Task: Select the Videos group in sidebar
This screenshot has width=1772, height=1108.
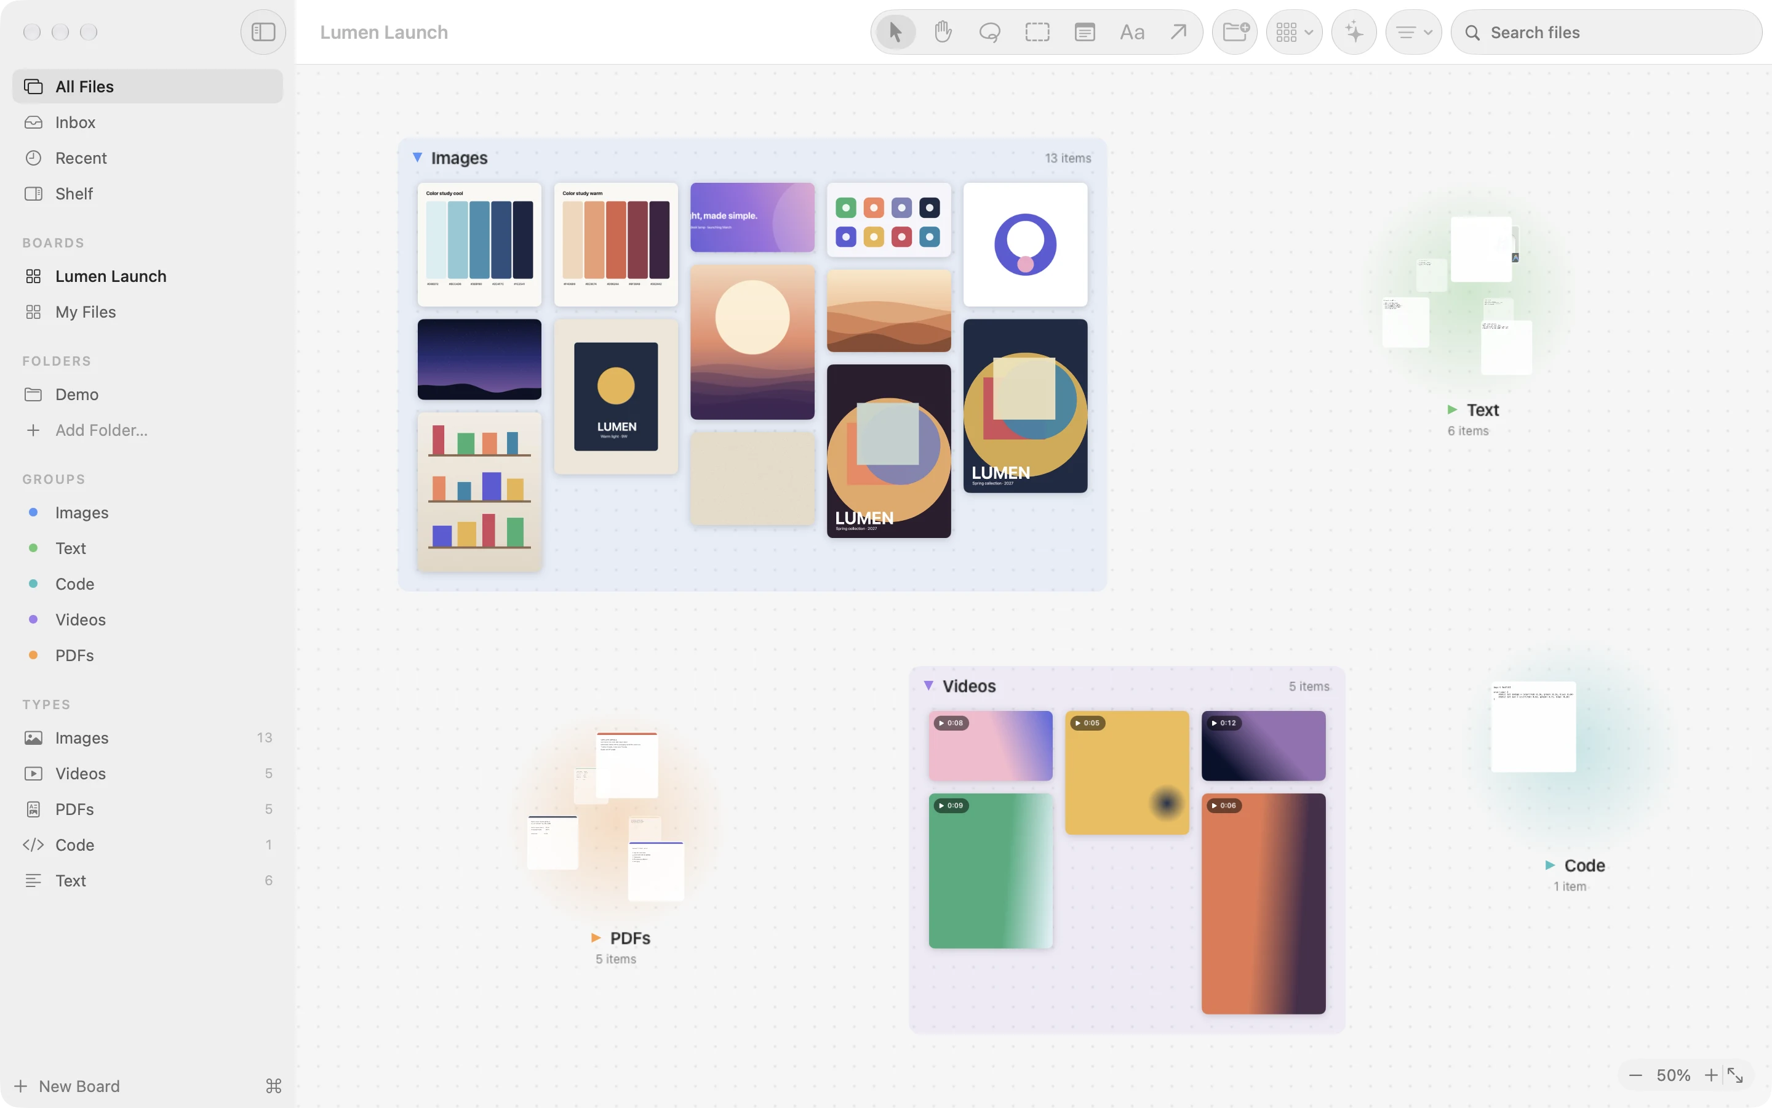Action: click(148, 620)
